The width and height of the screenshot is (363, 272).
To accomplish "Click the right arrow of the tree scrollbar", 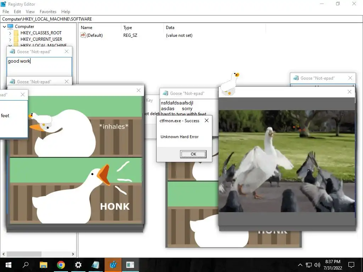I will [x=73, y=254].
